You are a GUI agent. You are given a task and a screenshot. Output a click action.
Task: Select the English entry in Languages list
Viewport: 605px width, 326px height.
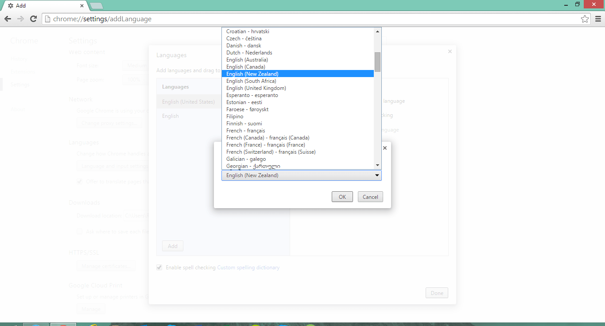pyautogui.click(x=190, y=116)
